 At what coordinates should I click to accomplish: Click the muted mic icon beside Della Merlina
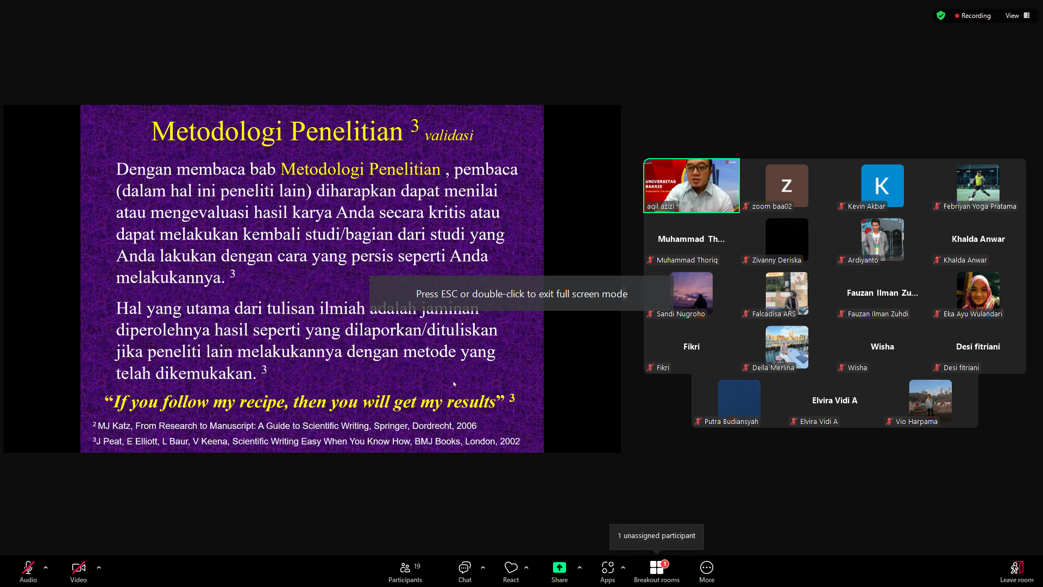746,368
